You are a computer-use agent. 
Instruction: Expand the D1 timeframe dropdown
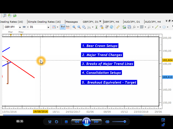(x=48, y=27)
